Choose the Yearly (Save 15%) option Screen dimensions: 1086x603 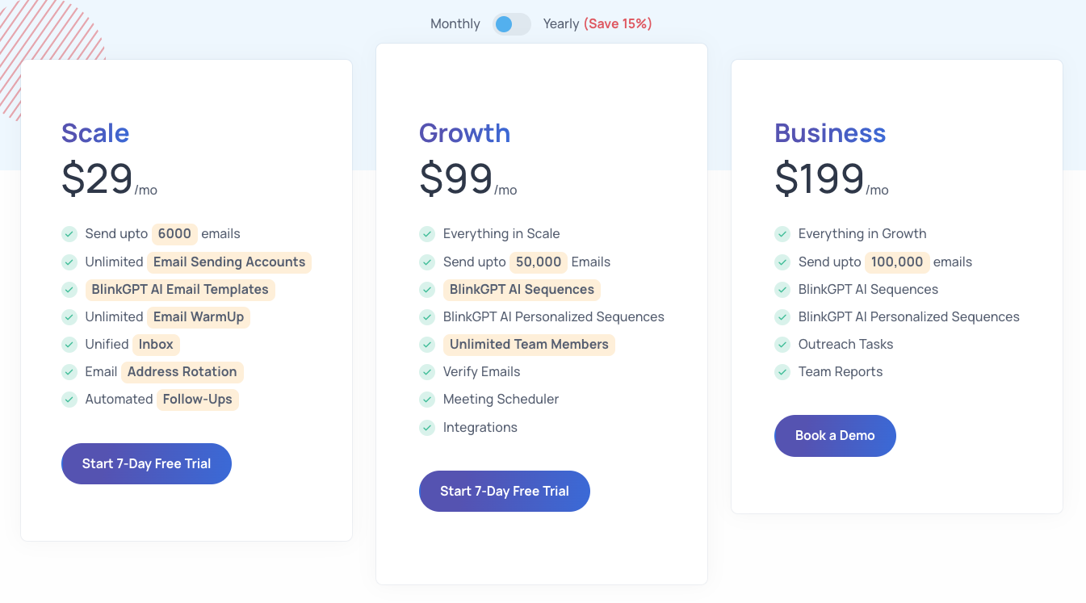597,24
